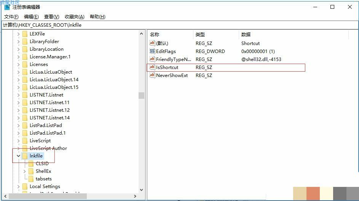Open the 查看(V) menu
359x201 pixels.
point(52,17)
